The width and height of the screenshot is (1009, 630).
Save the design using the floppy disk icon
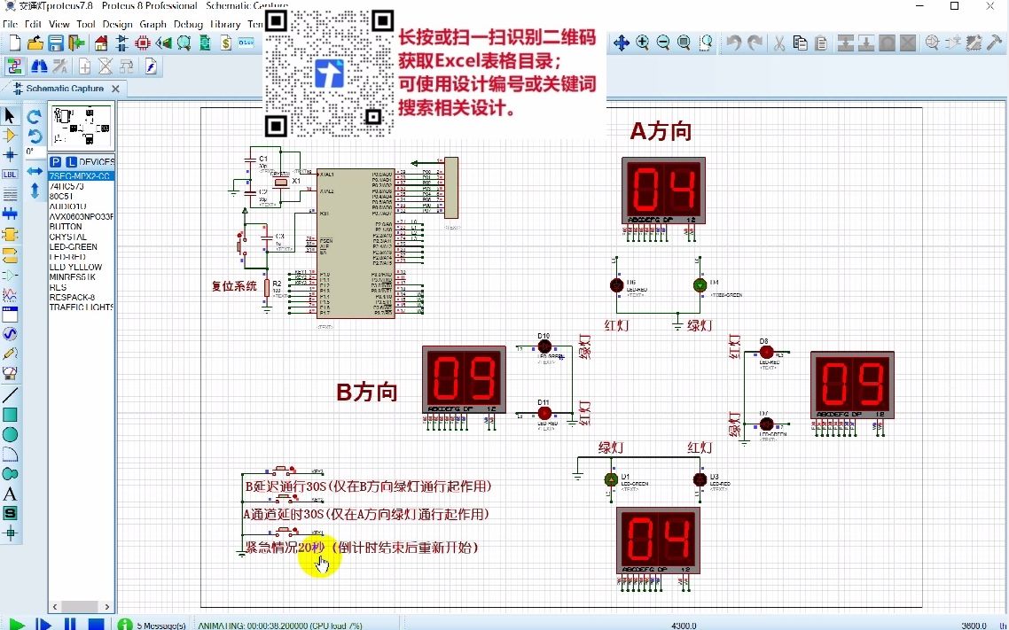(55, 42)
